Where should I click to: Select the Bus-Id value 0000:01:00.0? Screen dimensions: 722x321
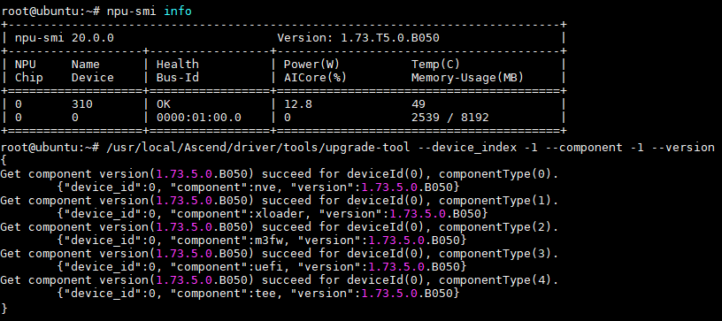click(198, 118)
